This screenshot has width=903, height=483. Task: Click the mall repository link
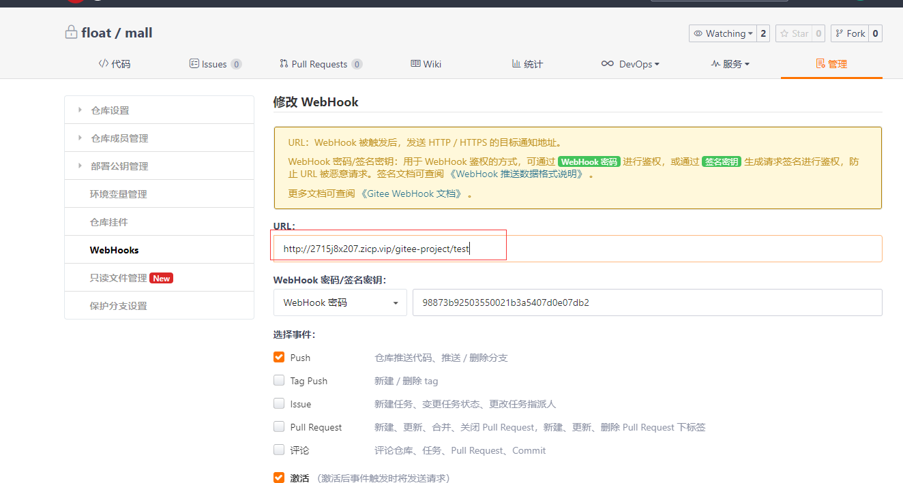138,33
